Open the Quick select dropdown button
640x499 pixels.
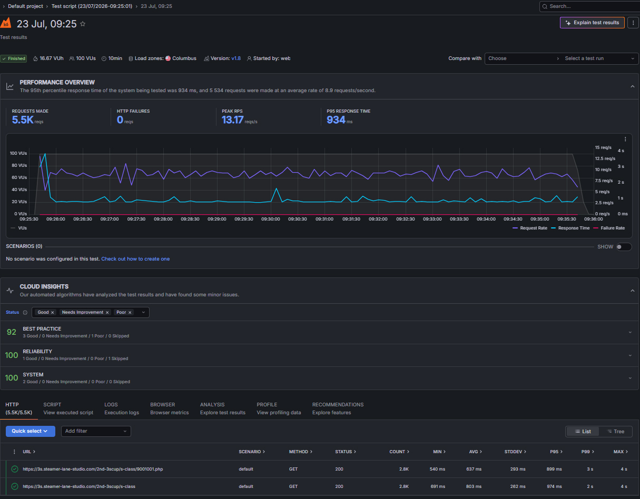(x=31, y=431)
